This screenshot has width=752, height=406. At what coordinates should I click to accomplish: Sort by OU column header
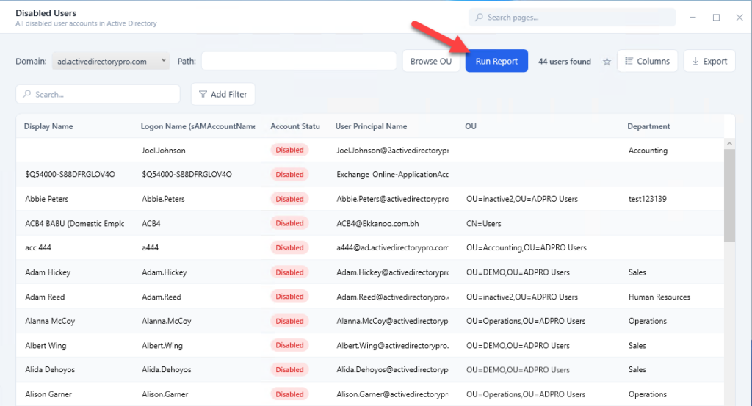point(471,126)
